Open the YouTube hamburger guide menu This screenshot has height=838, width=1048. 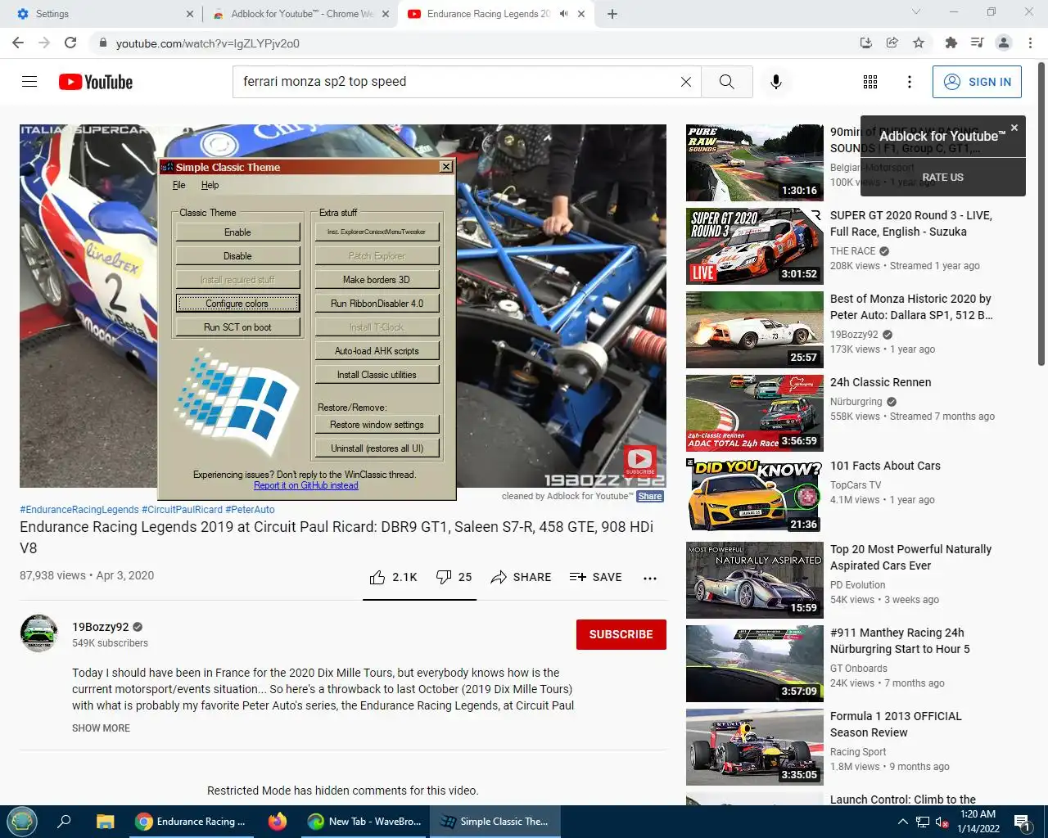tap(29, 82)
